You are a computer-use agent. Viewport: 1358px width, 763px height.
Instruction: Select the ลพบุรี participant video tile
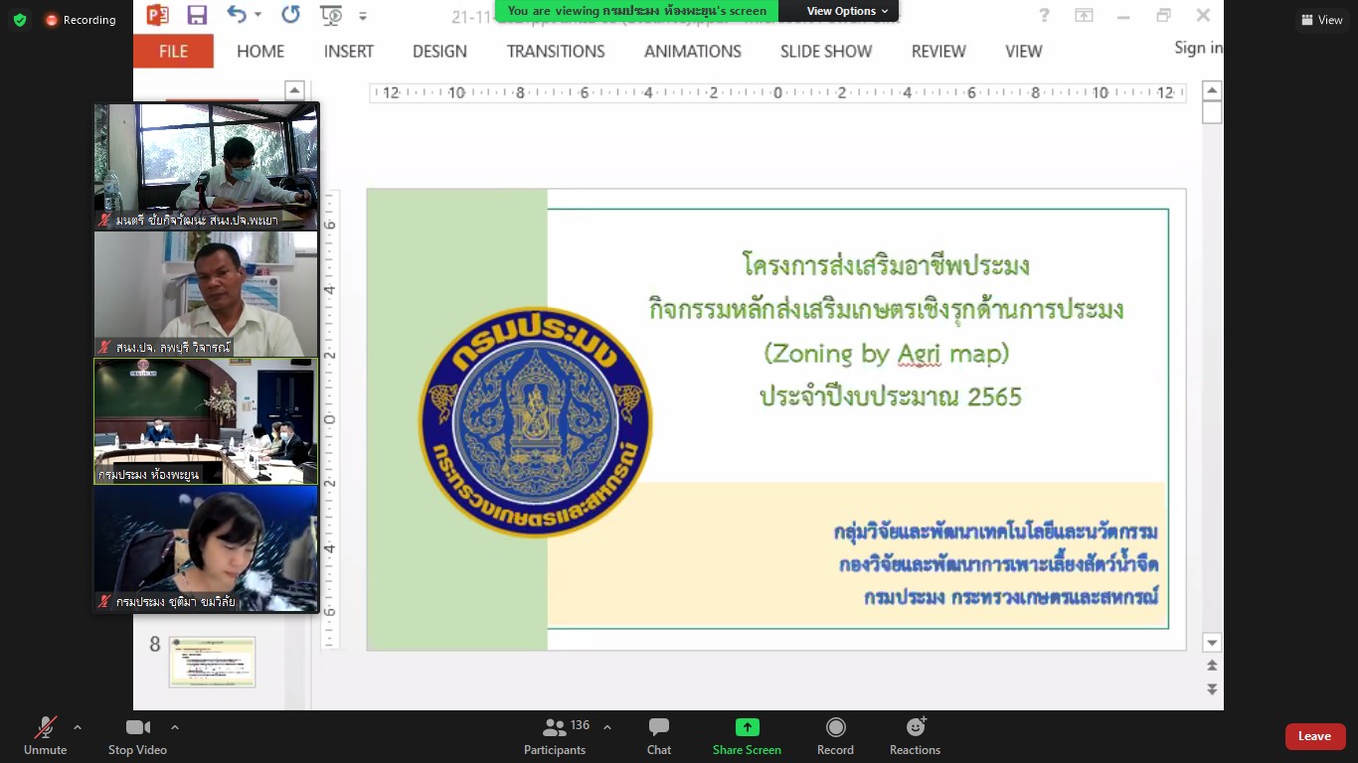pos(206,294)
